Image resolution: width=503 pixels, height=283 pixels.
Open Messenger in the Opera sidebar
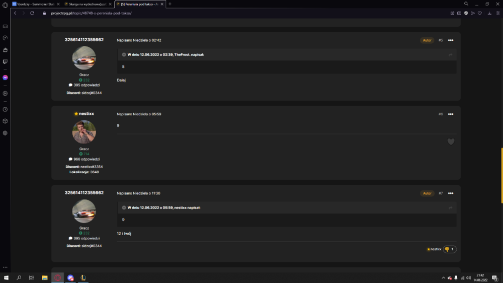5,78
